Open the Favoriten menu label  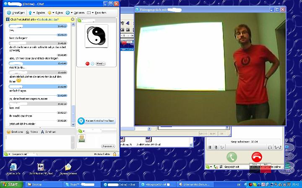pos(100,13)
